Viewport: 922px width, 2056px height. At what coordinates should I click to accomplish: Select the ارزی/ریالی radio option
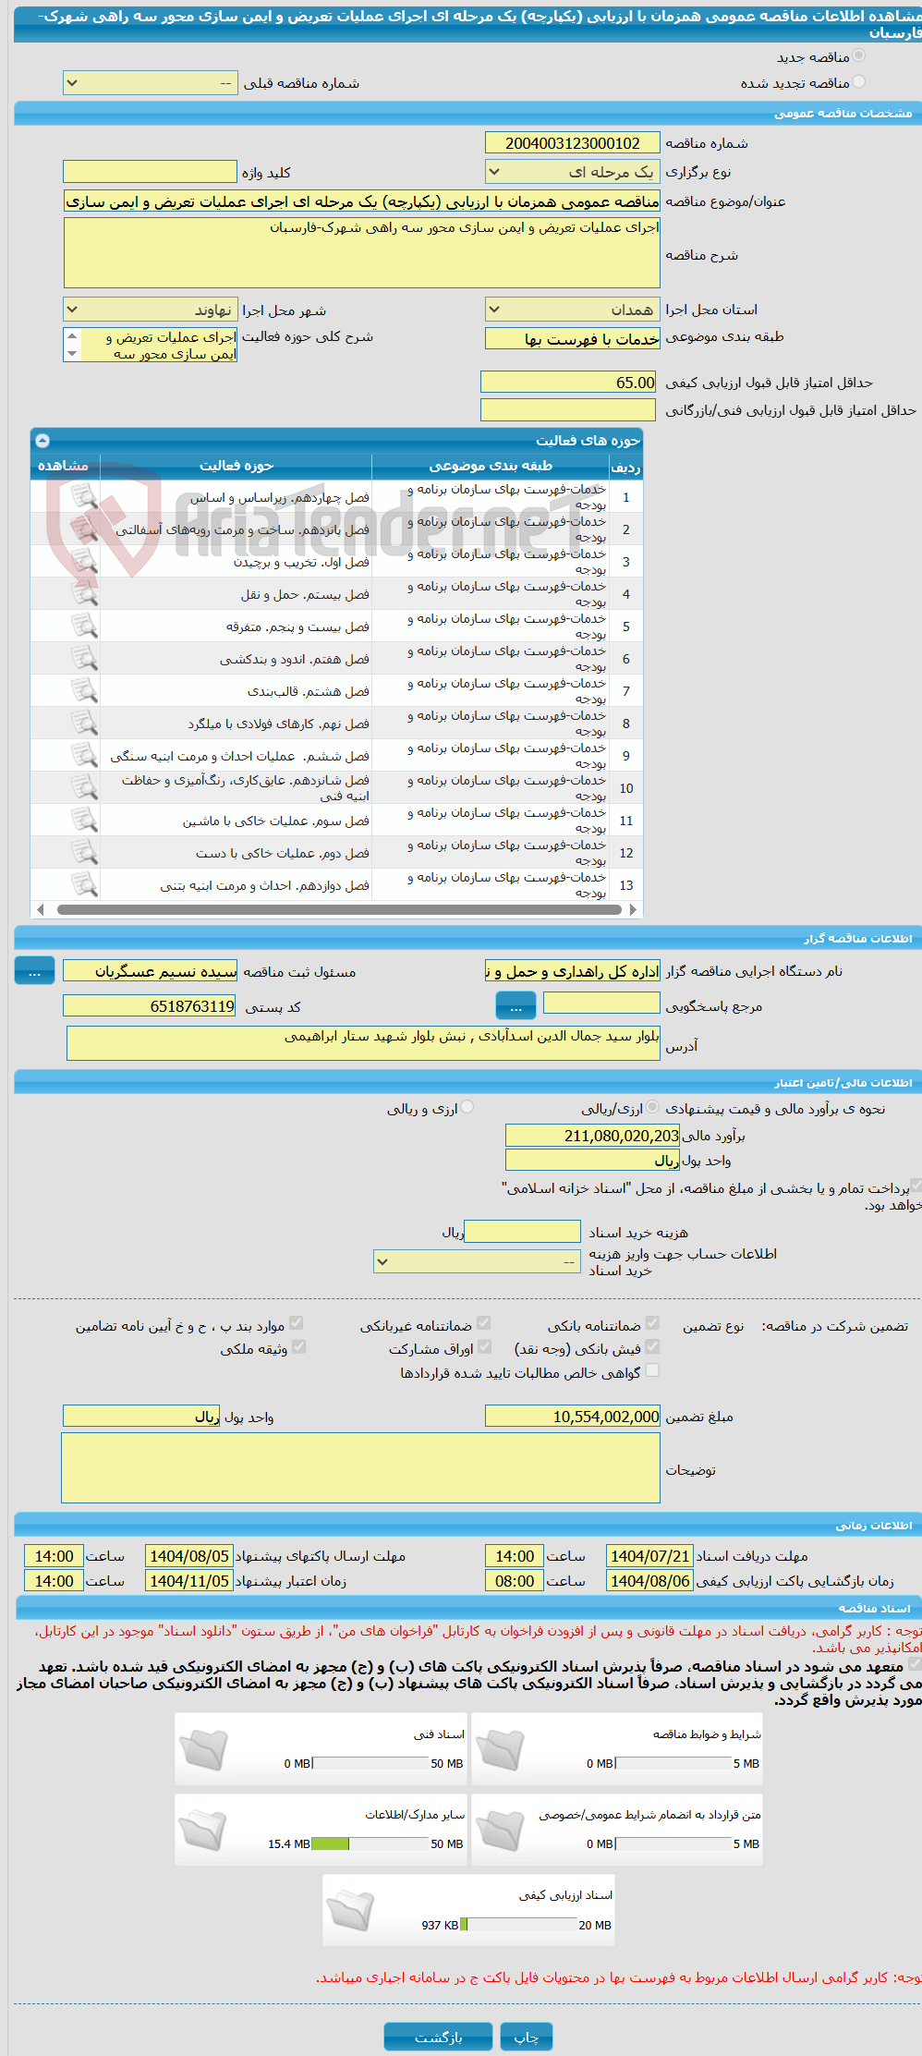pos(653,1107)
